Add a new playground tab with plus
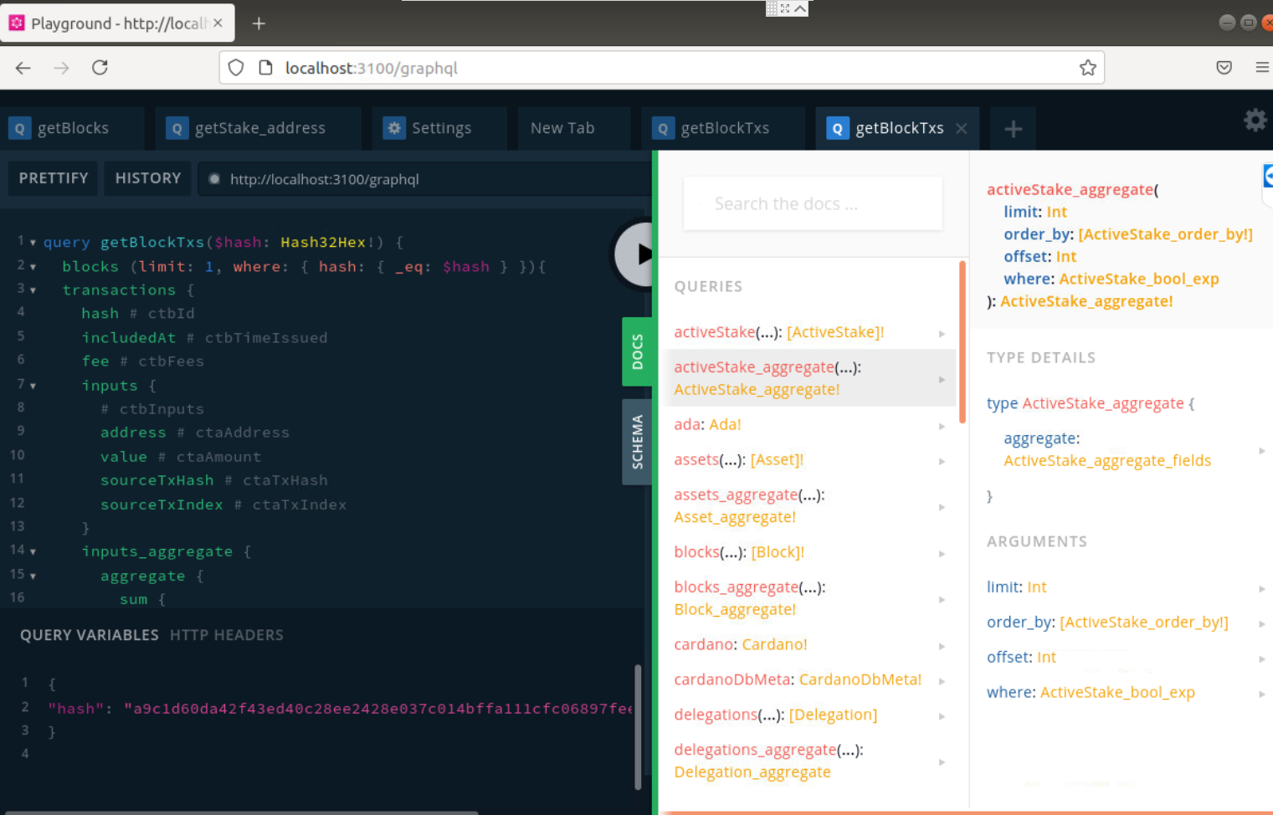This screenshot has height=815, width=1273. [x=1013, y=129]
